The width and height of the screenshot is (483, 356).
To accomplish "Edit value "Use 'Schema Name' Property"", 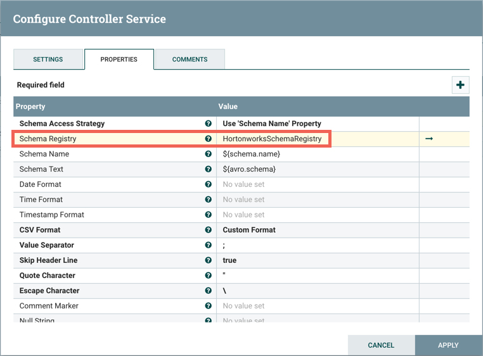I will (318, 124).
